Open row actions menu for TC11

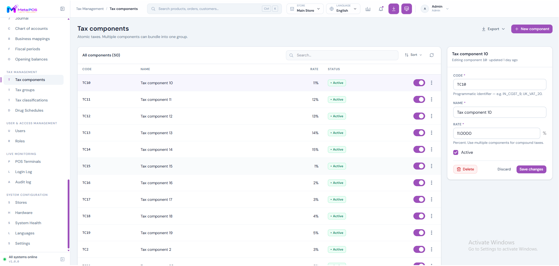click(x=432, y=99)
